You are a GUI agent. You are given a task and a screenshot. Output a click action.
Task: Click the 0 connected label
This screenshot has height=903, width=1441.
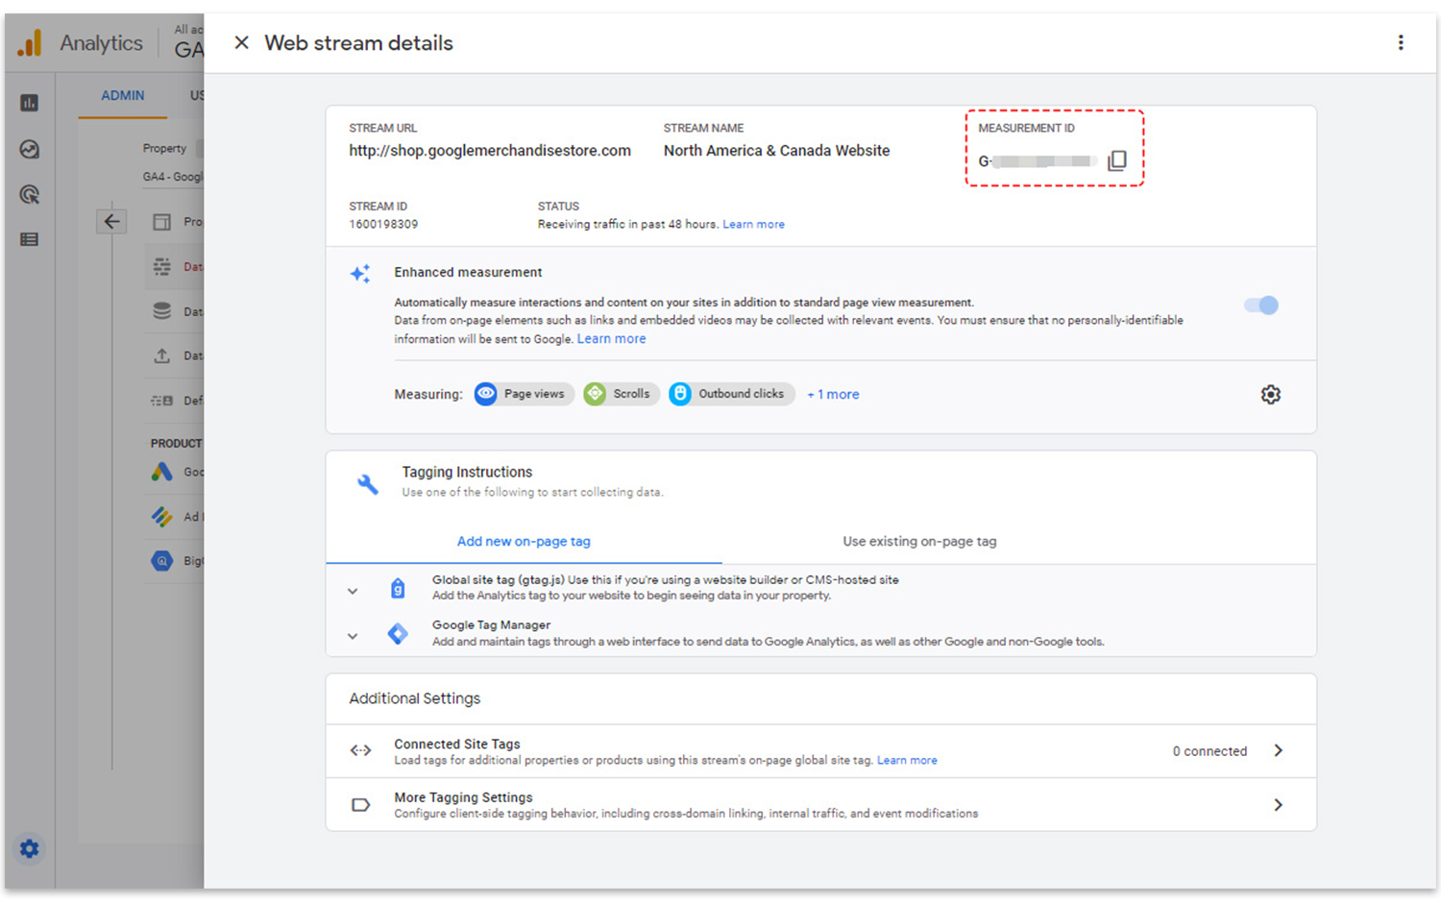1209,751
